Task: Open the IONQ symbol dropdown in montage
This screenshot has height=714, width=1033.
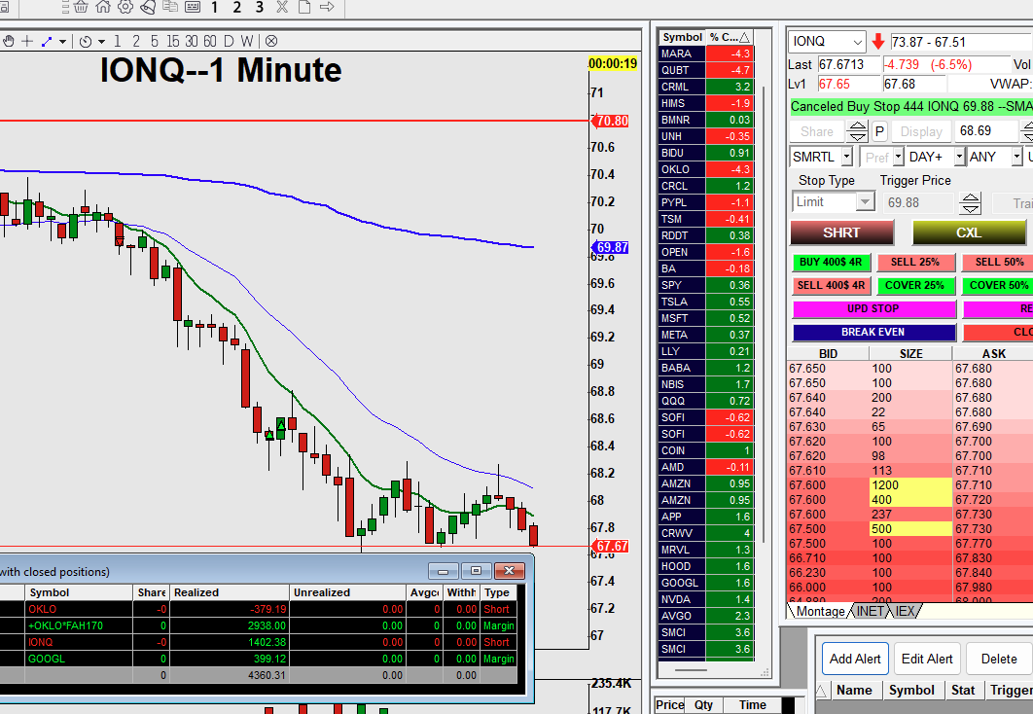Action: (857, 42)
